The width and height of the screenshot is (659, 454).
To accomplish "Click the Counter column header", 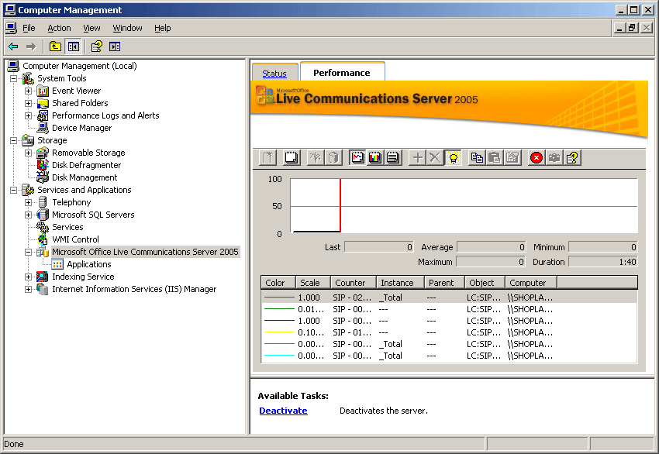I will coord(354,283).
